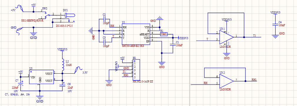Click the R1 50kΩ resistor
The image size is (297, 106).
pos(163,34)
